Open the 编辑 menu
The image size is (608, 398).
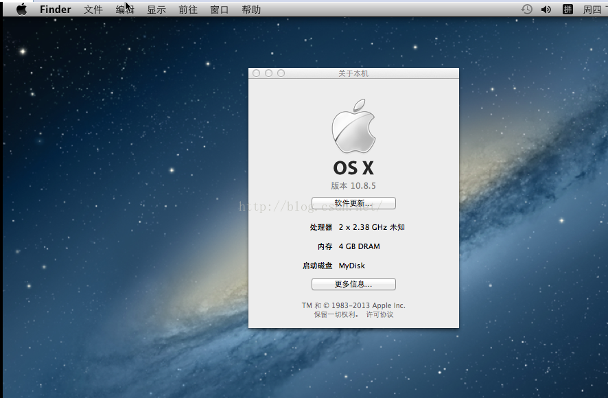click(125, 10)
